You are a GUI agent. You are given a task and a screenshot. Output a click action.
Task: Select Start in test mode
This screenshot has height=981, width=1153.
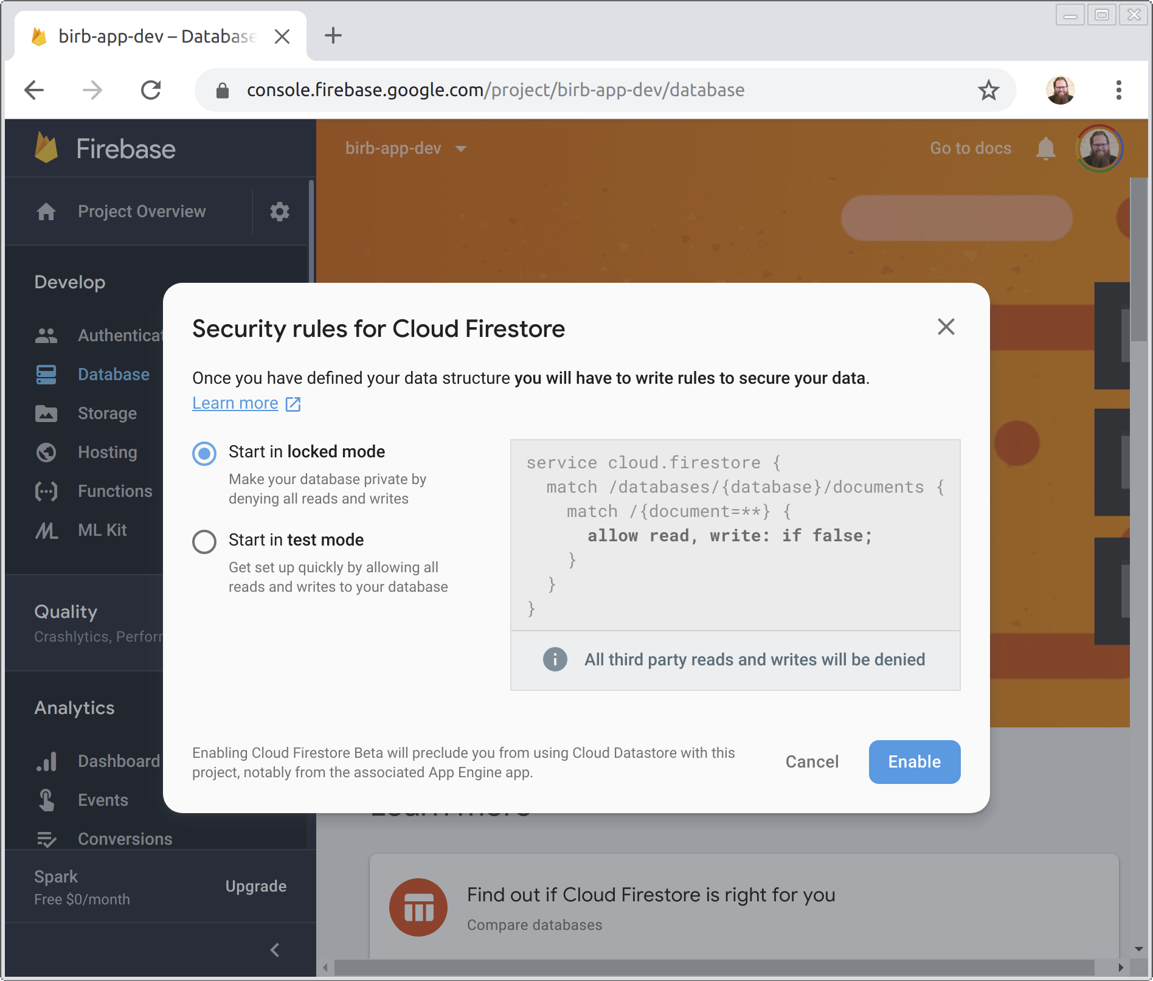pyautogui.click(x=204, y=541)
